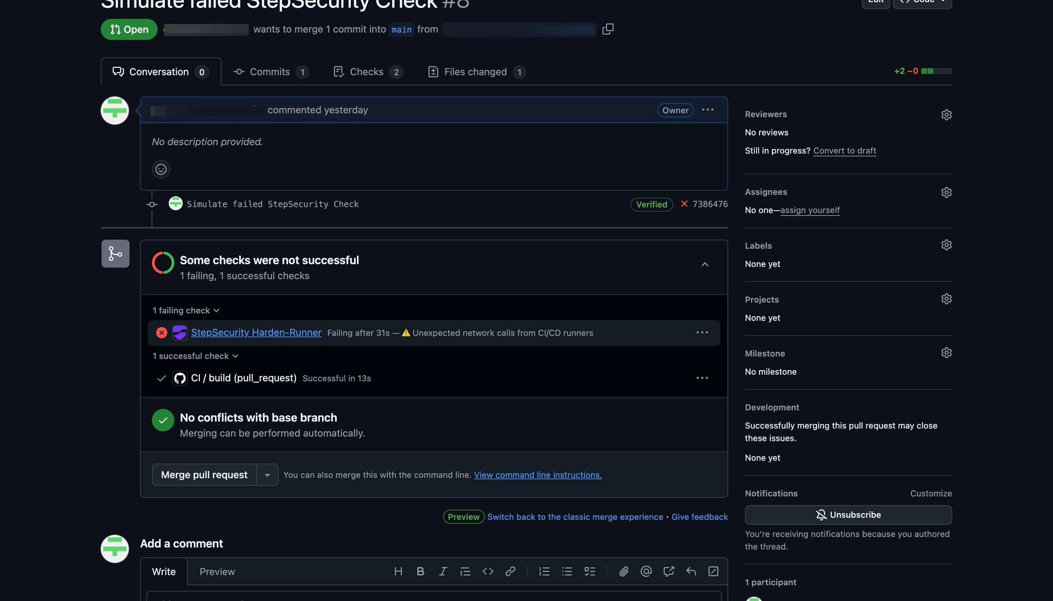Open the CI / build (pull_request) check
1053x601 pixels.
(244, 378)
